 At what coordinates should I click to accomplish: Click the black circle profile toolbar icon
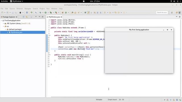20,12
